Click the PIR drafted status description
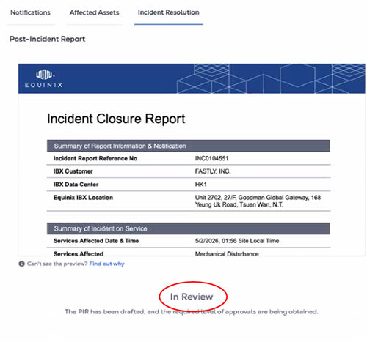Viewport: 367px width, 342px height. (192, 312)
